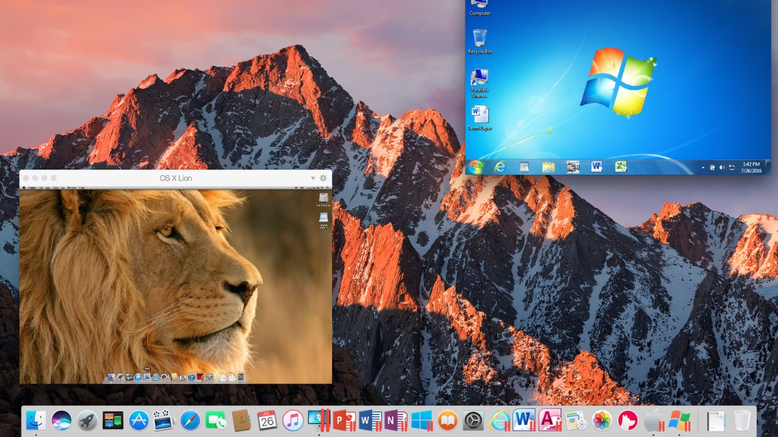The width and height of the screenshot is (778, 437).
Task: Open iBooks orange icon in Dock
Action: [x=447, y=420]
